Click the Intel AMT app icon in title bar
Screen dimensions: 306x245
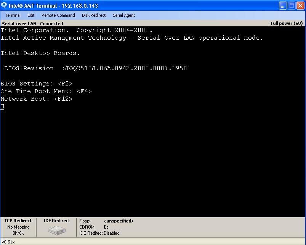(x=4, y=5)
